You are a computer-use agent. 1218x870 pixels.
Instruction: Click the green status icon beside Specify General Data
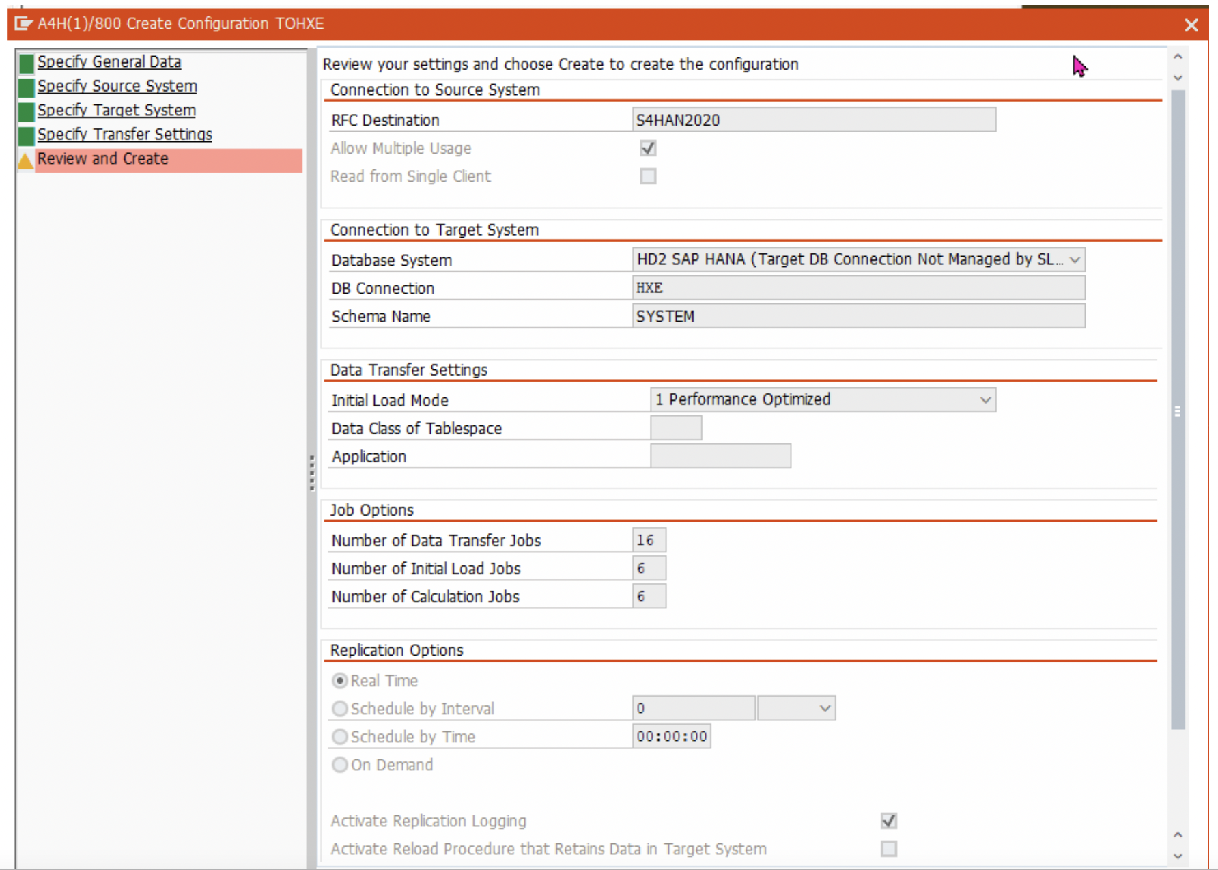pyautogui.click(x=27, y=64)
